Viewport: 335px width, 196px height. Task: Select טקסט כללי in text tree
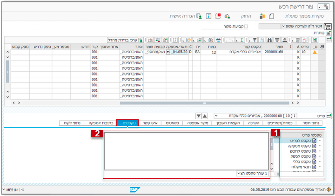(x=301, y=162)
